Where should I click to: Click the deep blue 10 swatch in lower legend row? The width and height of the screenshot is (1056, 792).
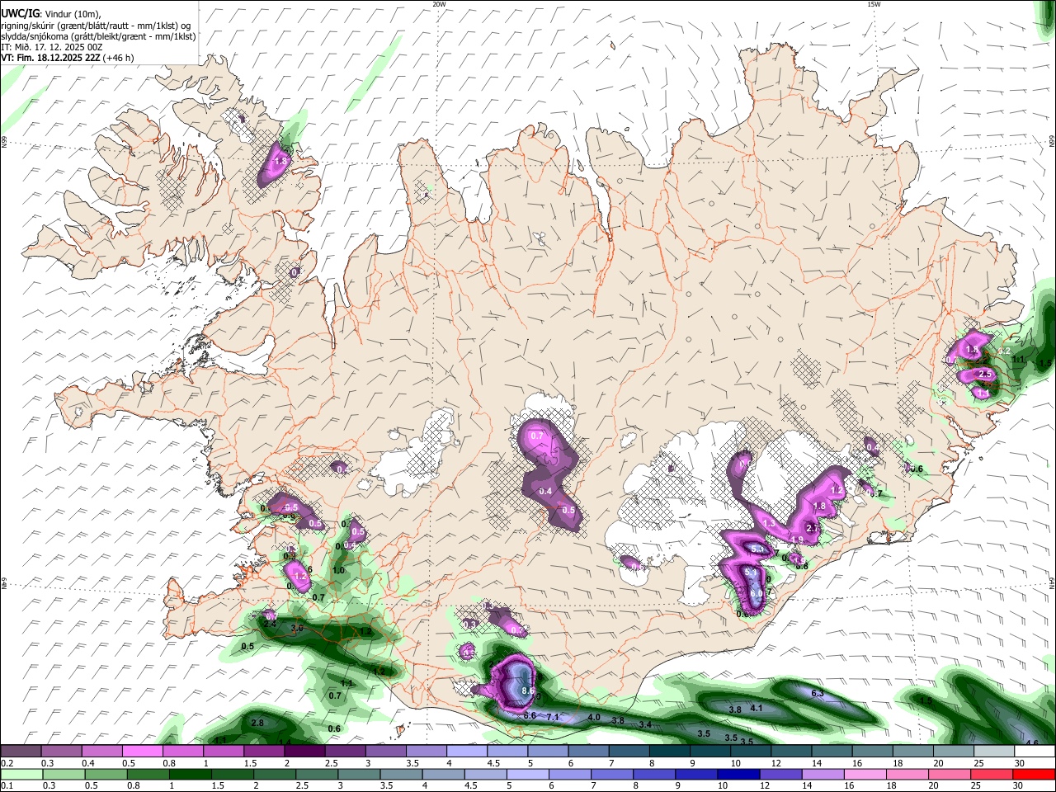[738, 774]
